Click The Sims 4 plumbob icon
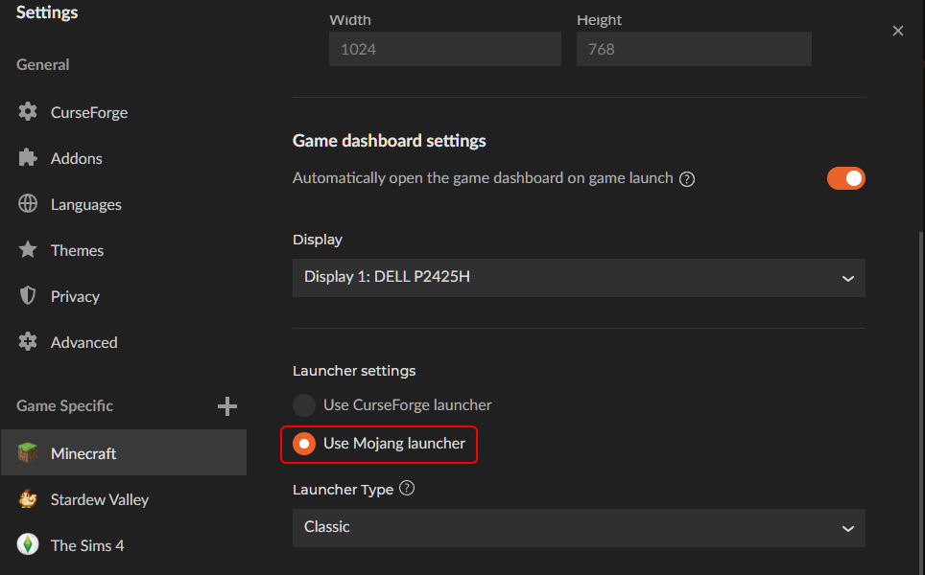The width and height of the screenshot is (925, 575). pyautogui.click(x=28, y=544)
